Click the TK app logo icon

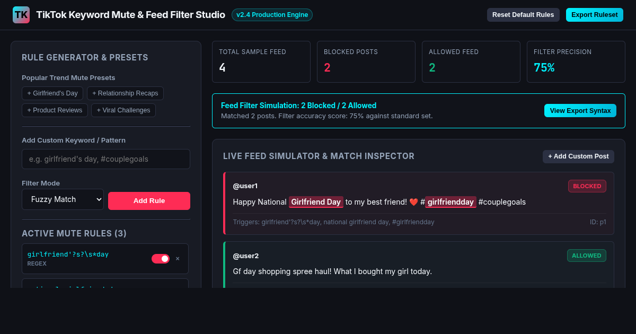[x=21, y=15]
